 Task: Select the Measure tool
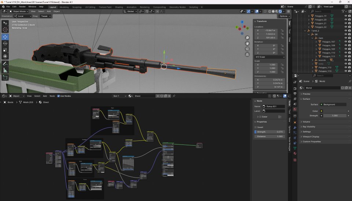point(5,70)
